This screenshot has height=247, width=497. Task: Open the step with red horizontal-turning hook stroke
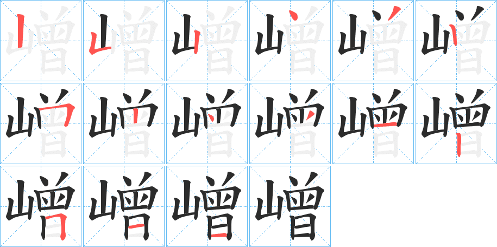(41, 123)
